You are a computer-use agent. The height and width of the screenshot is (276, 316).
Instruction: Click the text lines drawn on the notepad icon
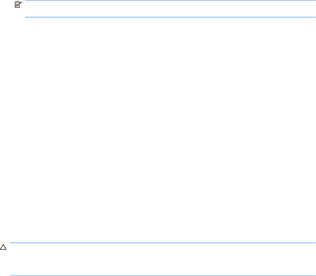17,5
